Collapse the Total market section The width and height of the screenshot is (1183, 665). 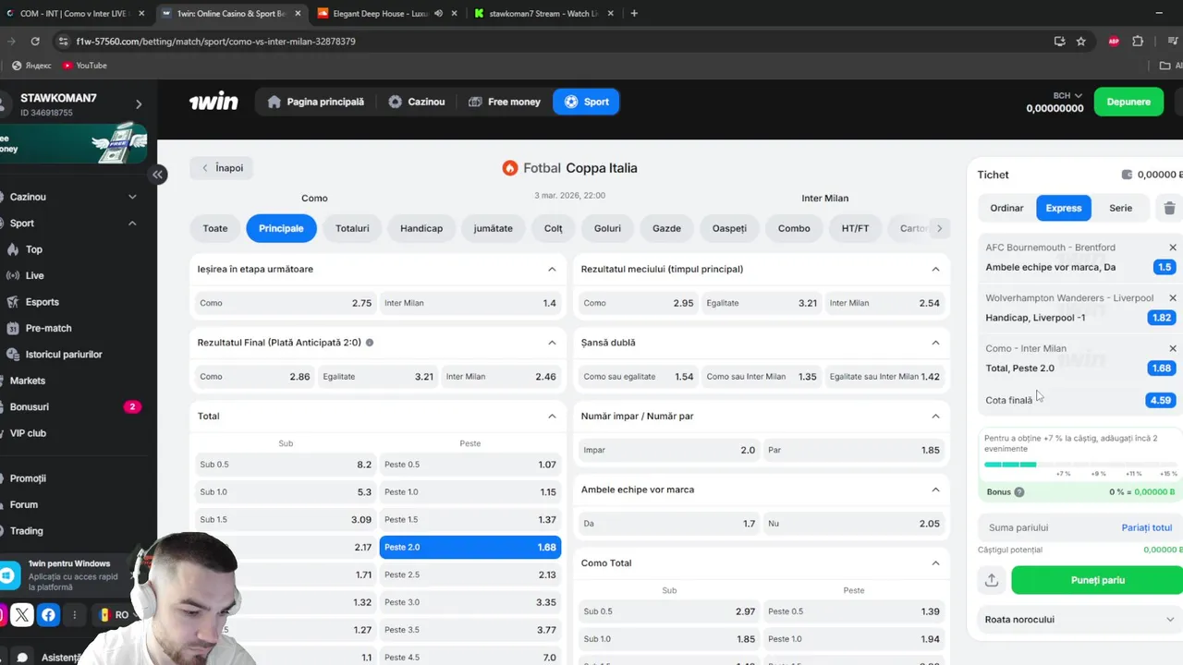(552, 417)
